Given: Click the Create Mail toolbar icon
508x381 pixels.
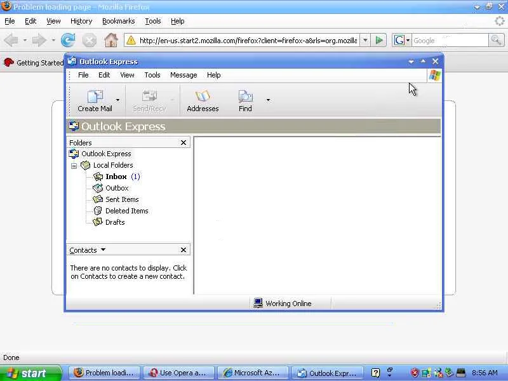Looking at the screenshot, I should (x=95, y=97).
